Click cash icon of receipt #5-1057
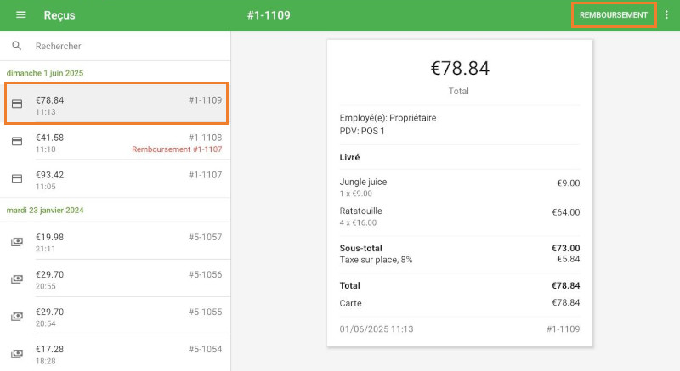The height and width of the screenshot is (371, 680). (17, 242)
